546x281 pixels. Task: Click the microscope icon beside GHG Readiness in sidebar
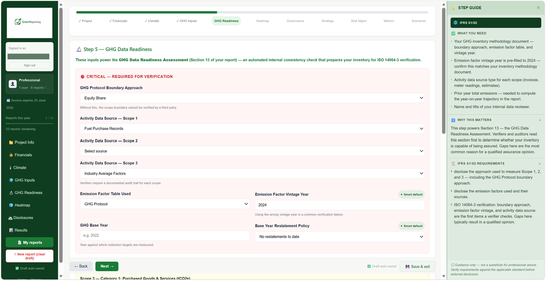[11, 193]
